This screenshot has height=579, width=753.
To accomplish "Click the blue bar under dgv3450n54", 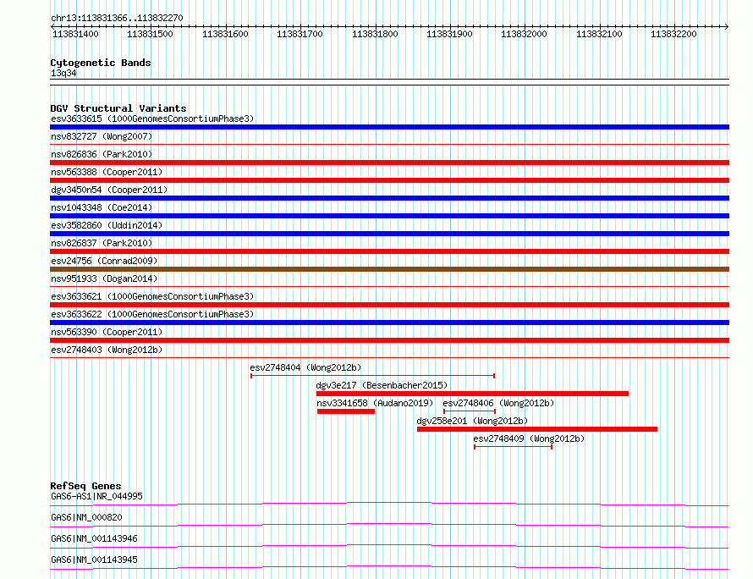I will (x=389, y=198).
